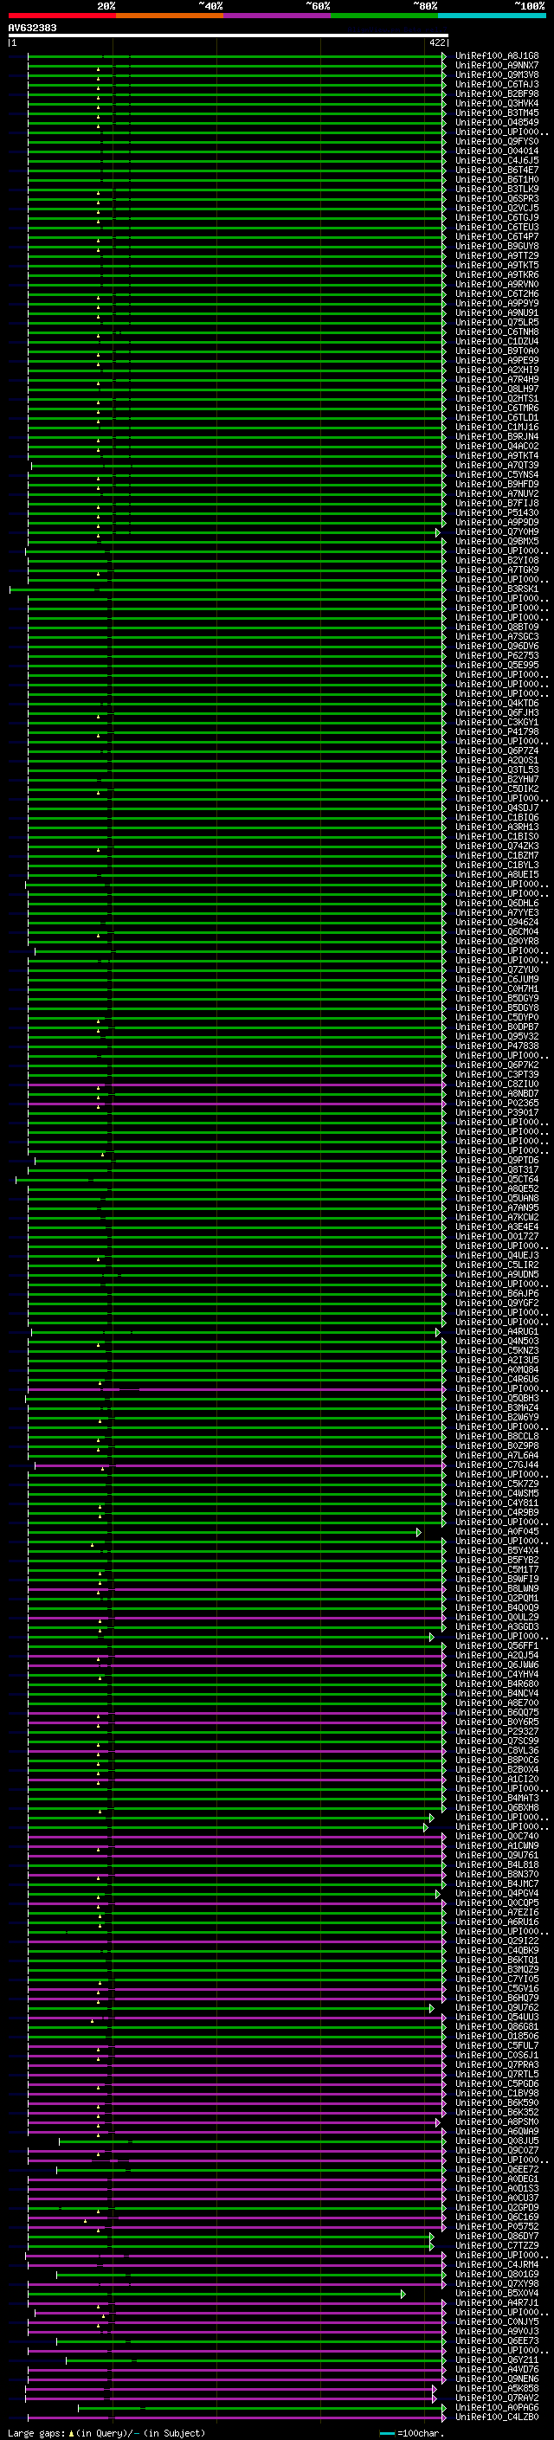
Task: Click label UniRef100_C4J6J5
Action: 497,160
